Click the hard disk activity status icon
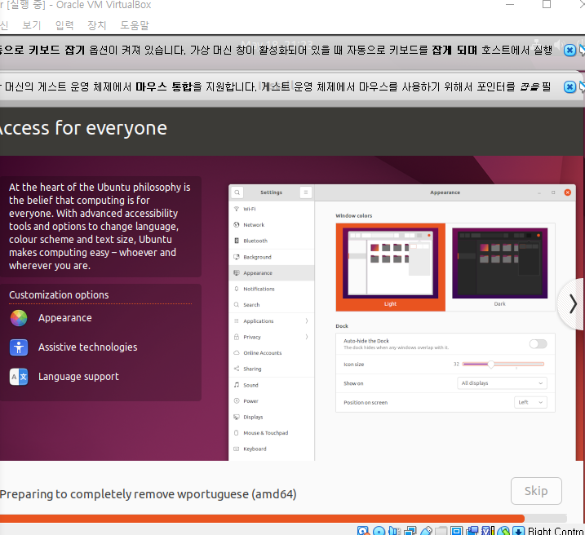This screenshot has width=585, height=535. [x=362, y=531]
